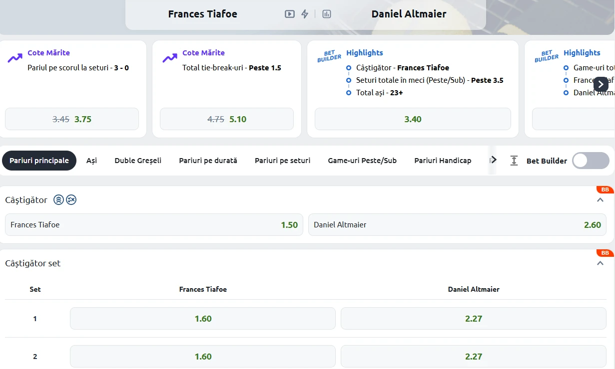Click Cote Mărite trend icon for 3 - 0 bet

click(15, 58)
